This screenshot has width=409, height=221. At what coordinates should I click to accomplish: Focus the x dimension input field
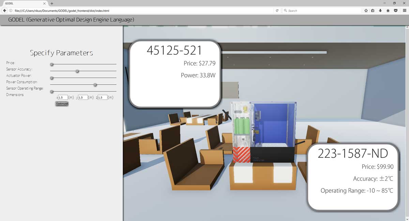(63, 97)
